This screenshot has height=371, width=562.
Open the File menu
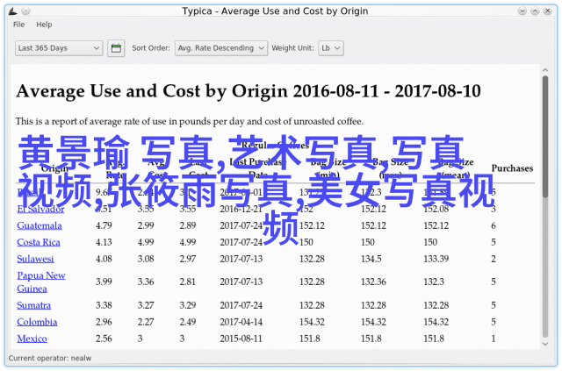19,25
